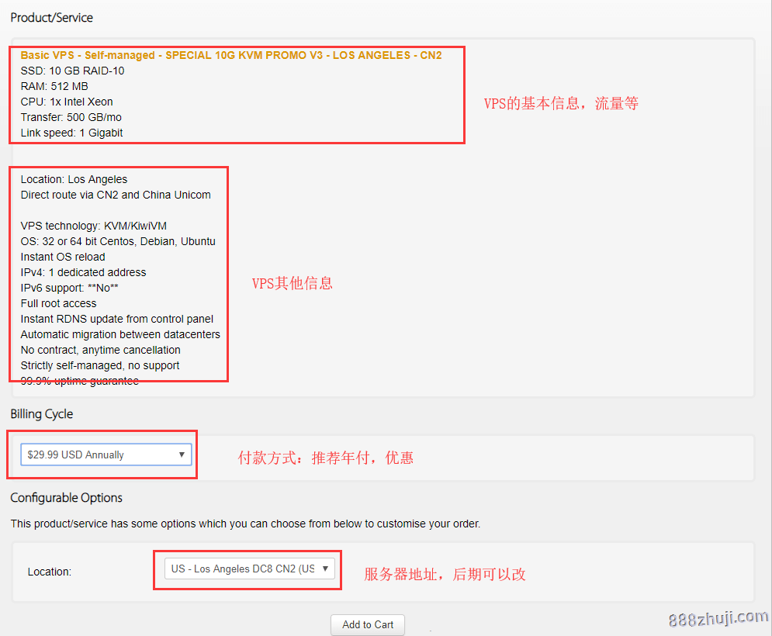Click the Configurable Options heading
The height and width of the screenshot is (636, 772).
click(x=67, y=498)
